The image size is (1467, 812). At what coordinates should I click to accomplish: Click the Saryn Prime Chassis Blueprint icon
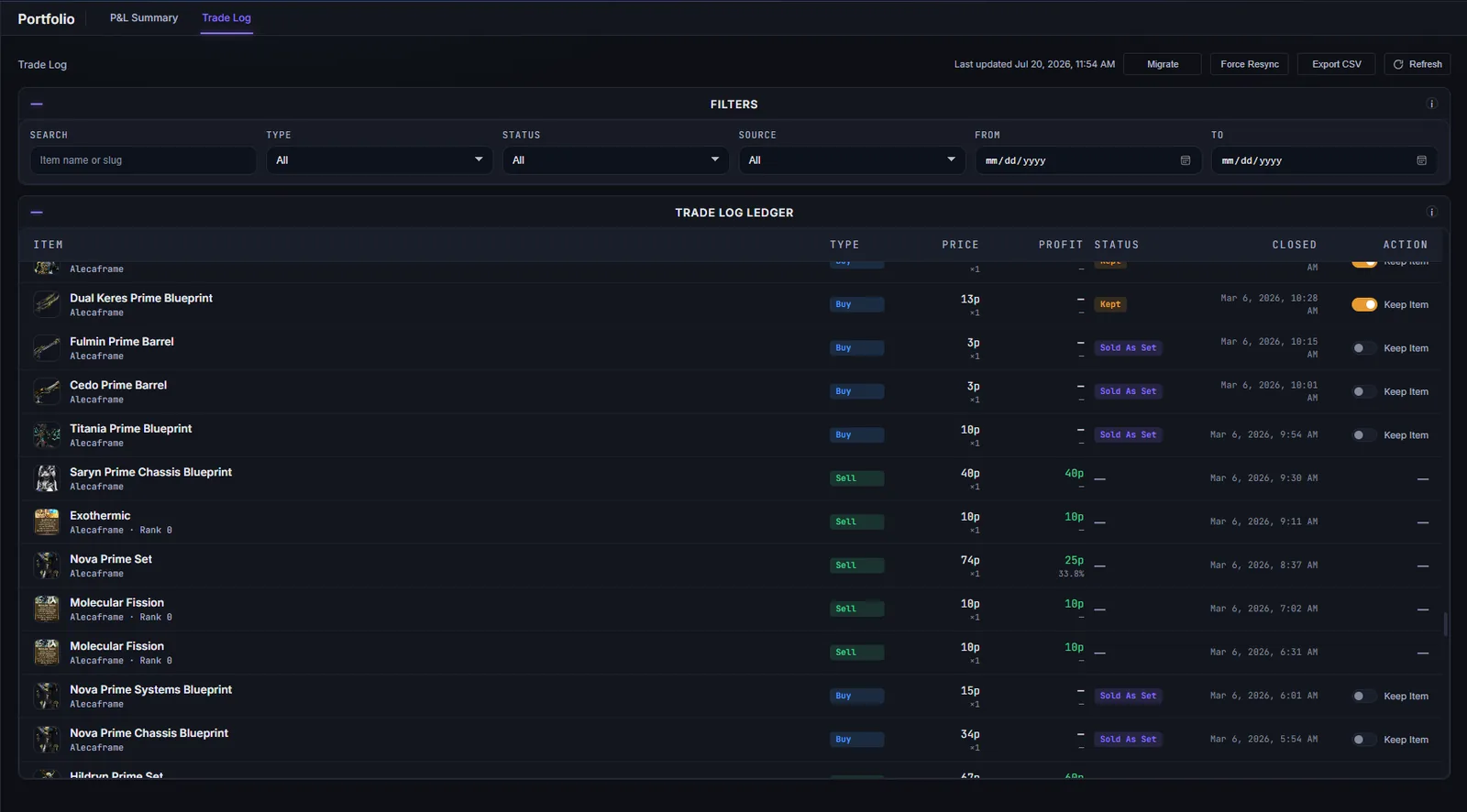(x=47, y=478)
